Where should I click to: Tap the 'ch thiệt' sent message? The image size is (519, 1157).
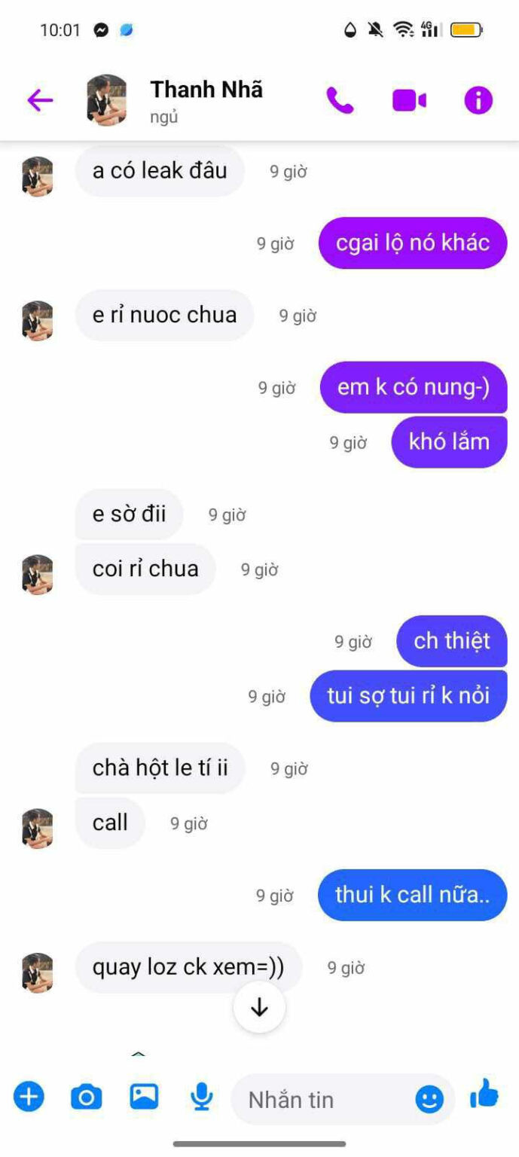coord(452,641)
